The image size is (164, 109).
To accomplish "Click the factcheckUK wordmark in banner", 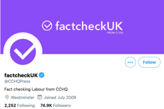I will [89, 26].
